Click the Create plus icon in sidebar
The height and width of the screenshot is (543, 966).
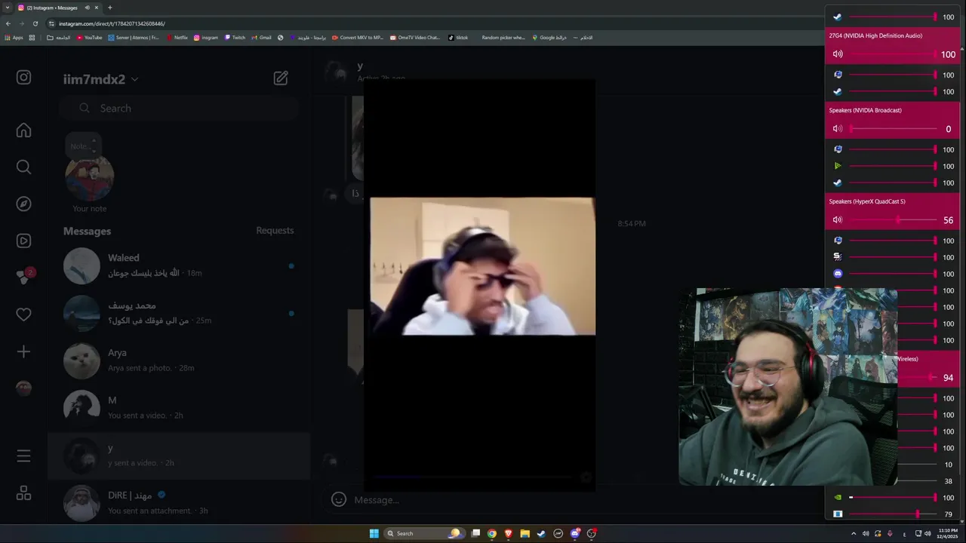(23, 351)
